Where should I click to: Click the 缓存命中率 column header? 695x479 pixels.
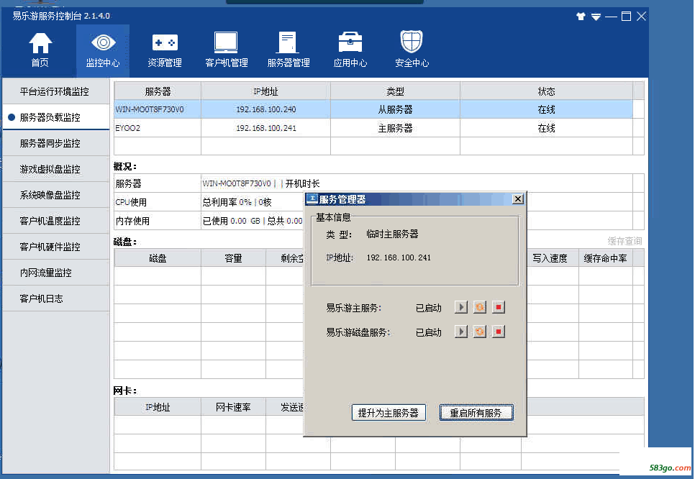605,258
